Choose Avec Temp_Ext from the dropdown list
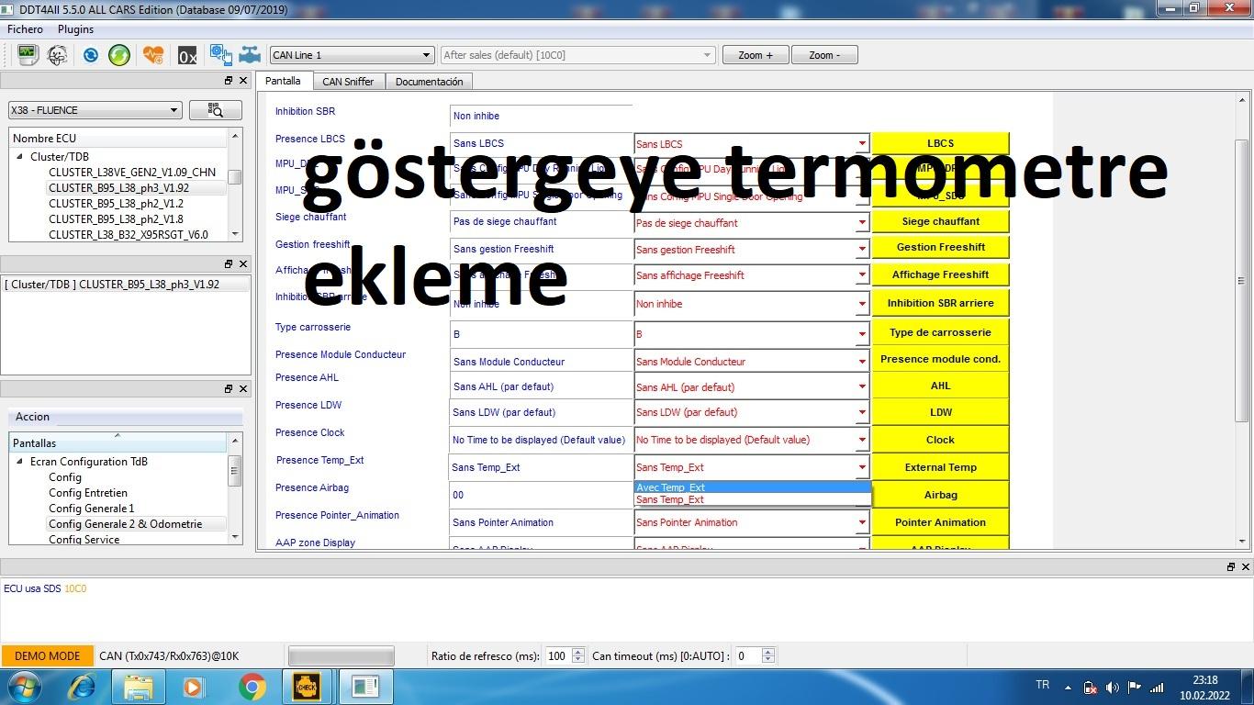The image size is (1254, 705). click(x=751, y=487)
